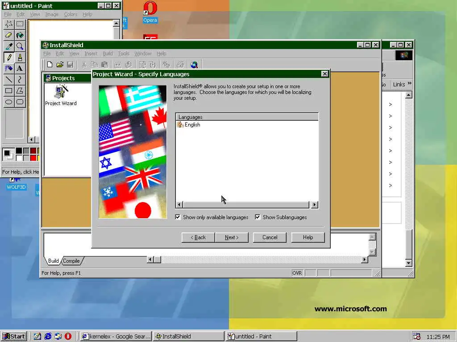Open the Start menu

coord(14,336)
